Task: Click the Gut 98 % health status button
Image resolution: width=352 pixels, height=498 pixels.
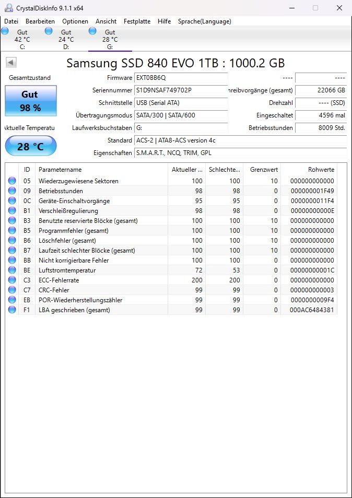Action: click(x=31, y=101)
